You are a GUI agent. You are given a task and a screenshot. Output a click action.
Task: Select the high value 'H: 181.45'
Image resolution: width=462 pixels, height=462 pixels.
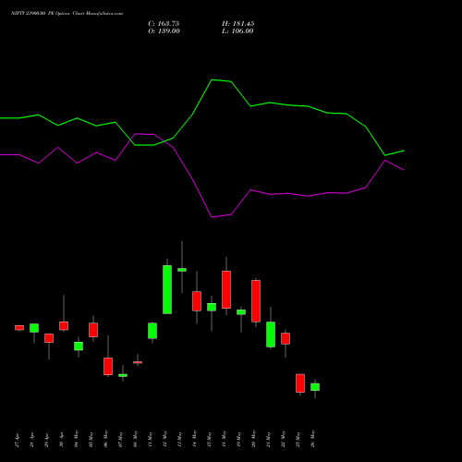tap(238, 24)
